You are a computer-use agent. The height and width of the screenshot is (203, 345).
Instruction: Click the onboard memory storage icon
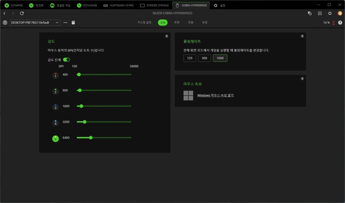click(73, 23)
